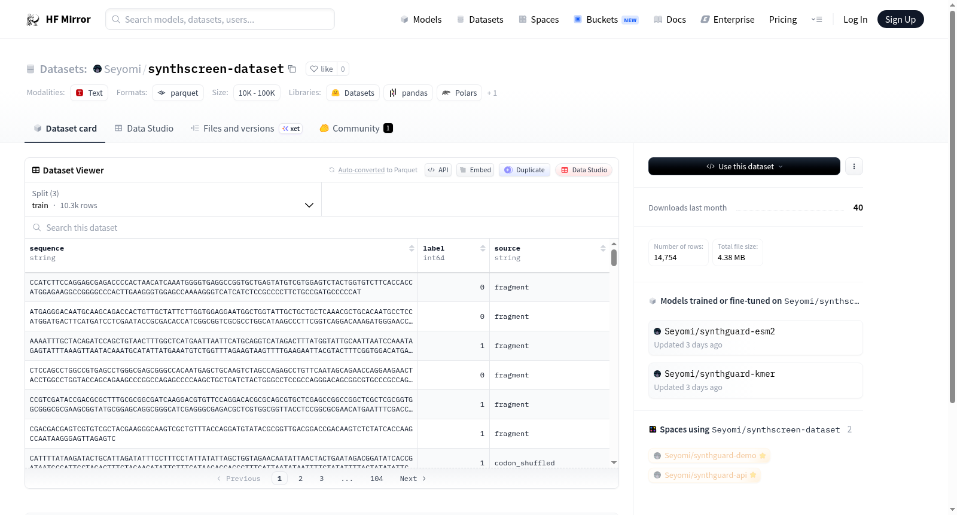The width and height of the screenshot is (957, 515).
Task: Sort the label column
Action: coord(483,248)
